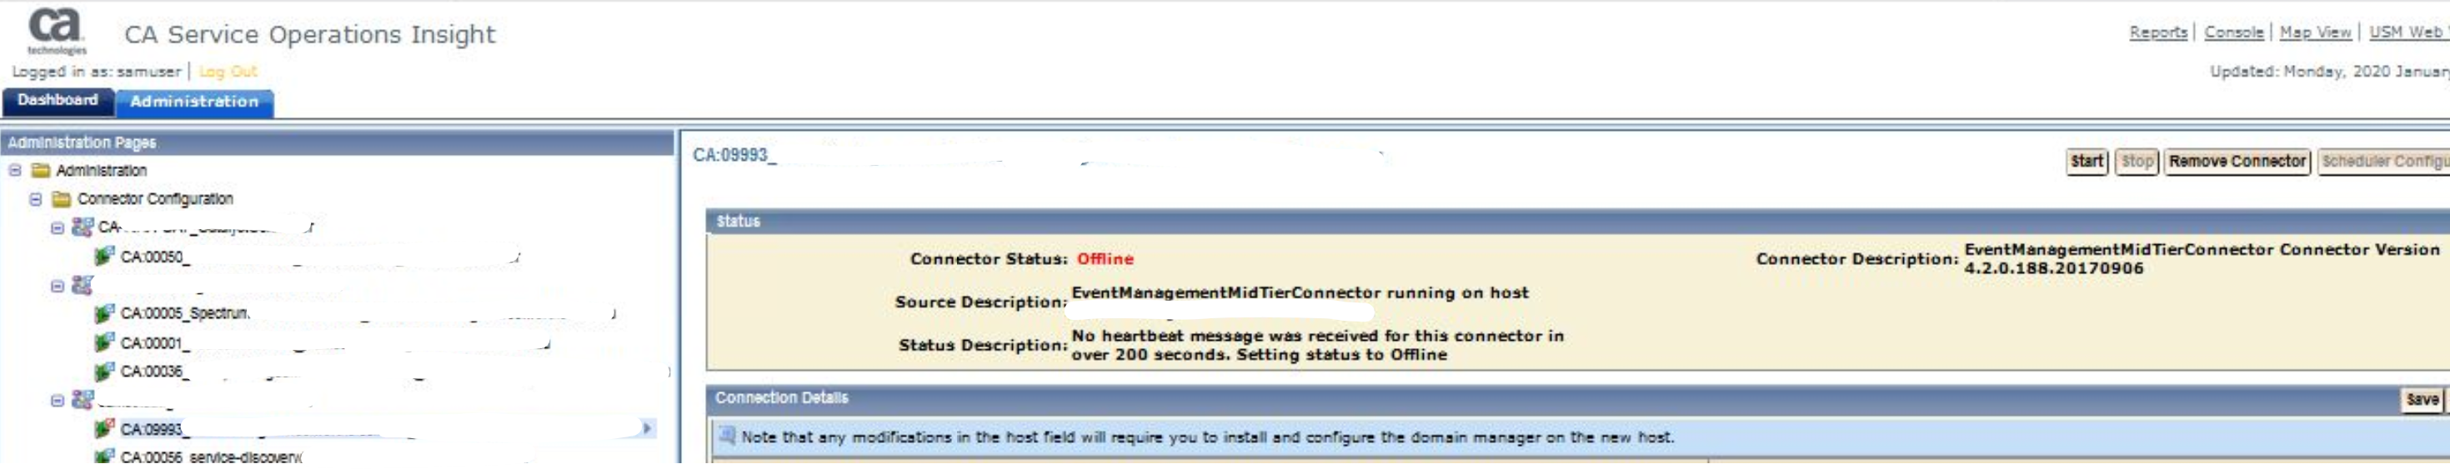Select CA:00050_ connector in tree
Screen dimensions: 2450x469
click(155, 259)
